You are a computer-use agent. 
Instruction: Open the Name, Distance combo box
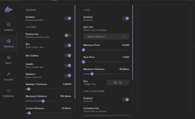click(106, 36)
